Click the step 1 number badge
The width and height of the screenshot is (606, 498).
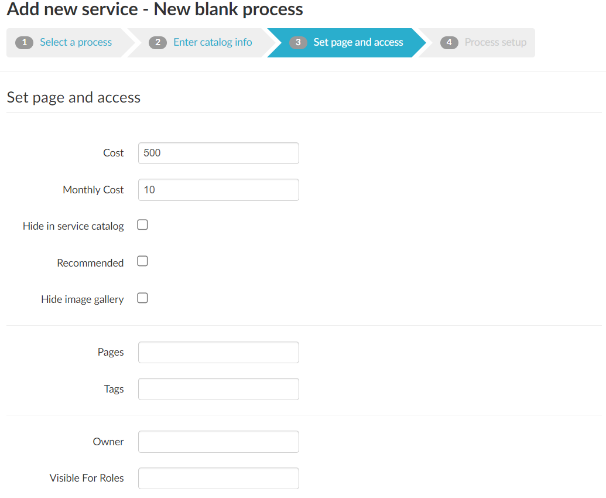point(24,43)
